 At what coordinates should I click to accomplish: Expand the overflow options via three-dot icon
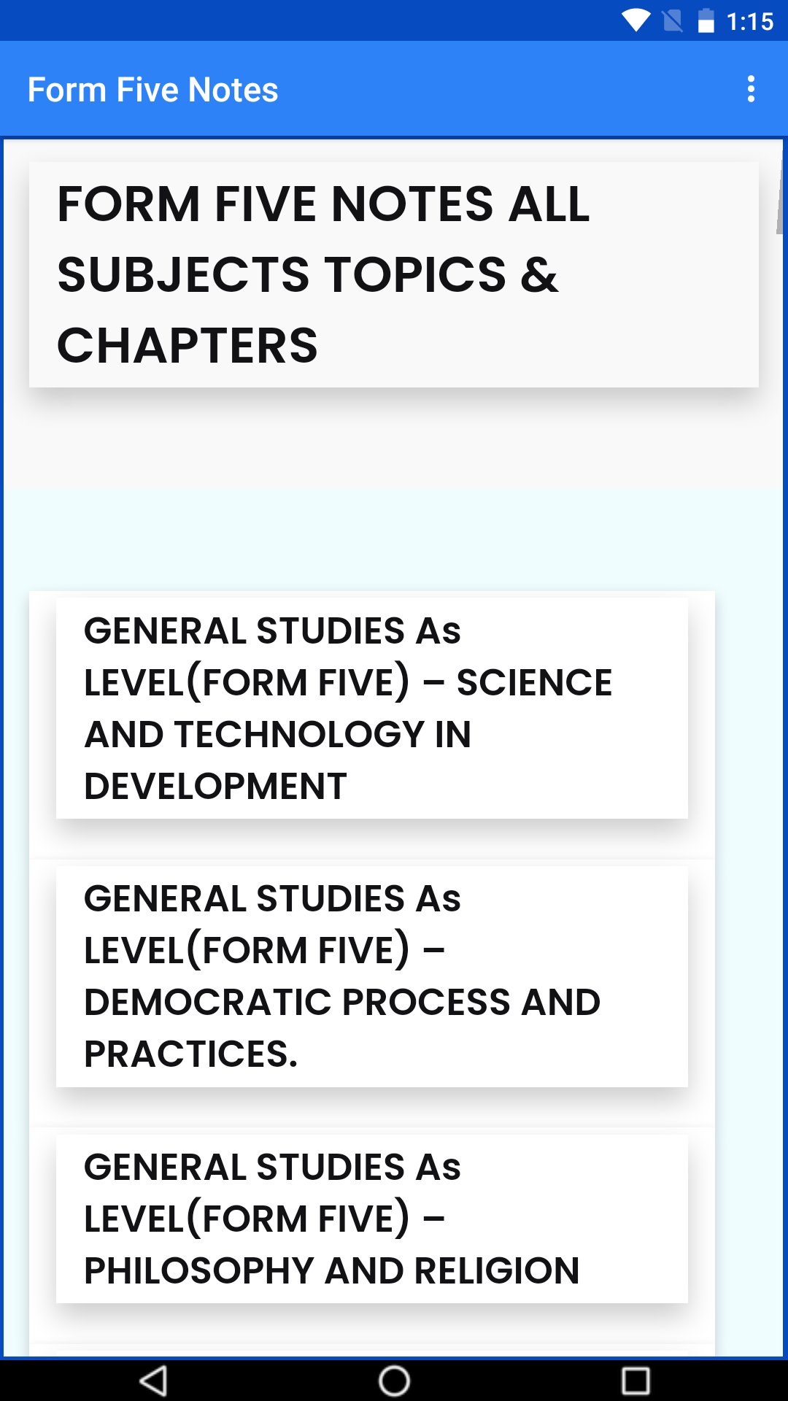tap(752, 89)
